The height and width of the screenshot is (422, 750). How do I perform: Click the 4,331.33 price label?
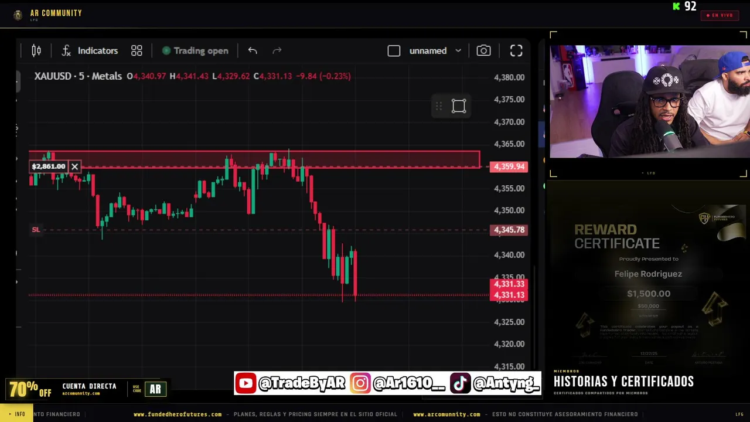pos(509,284)
